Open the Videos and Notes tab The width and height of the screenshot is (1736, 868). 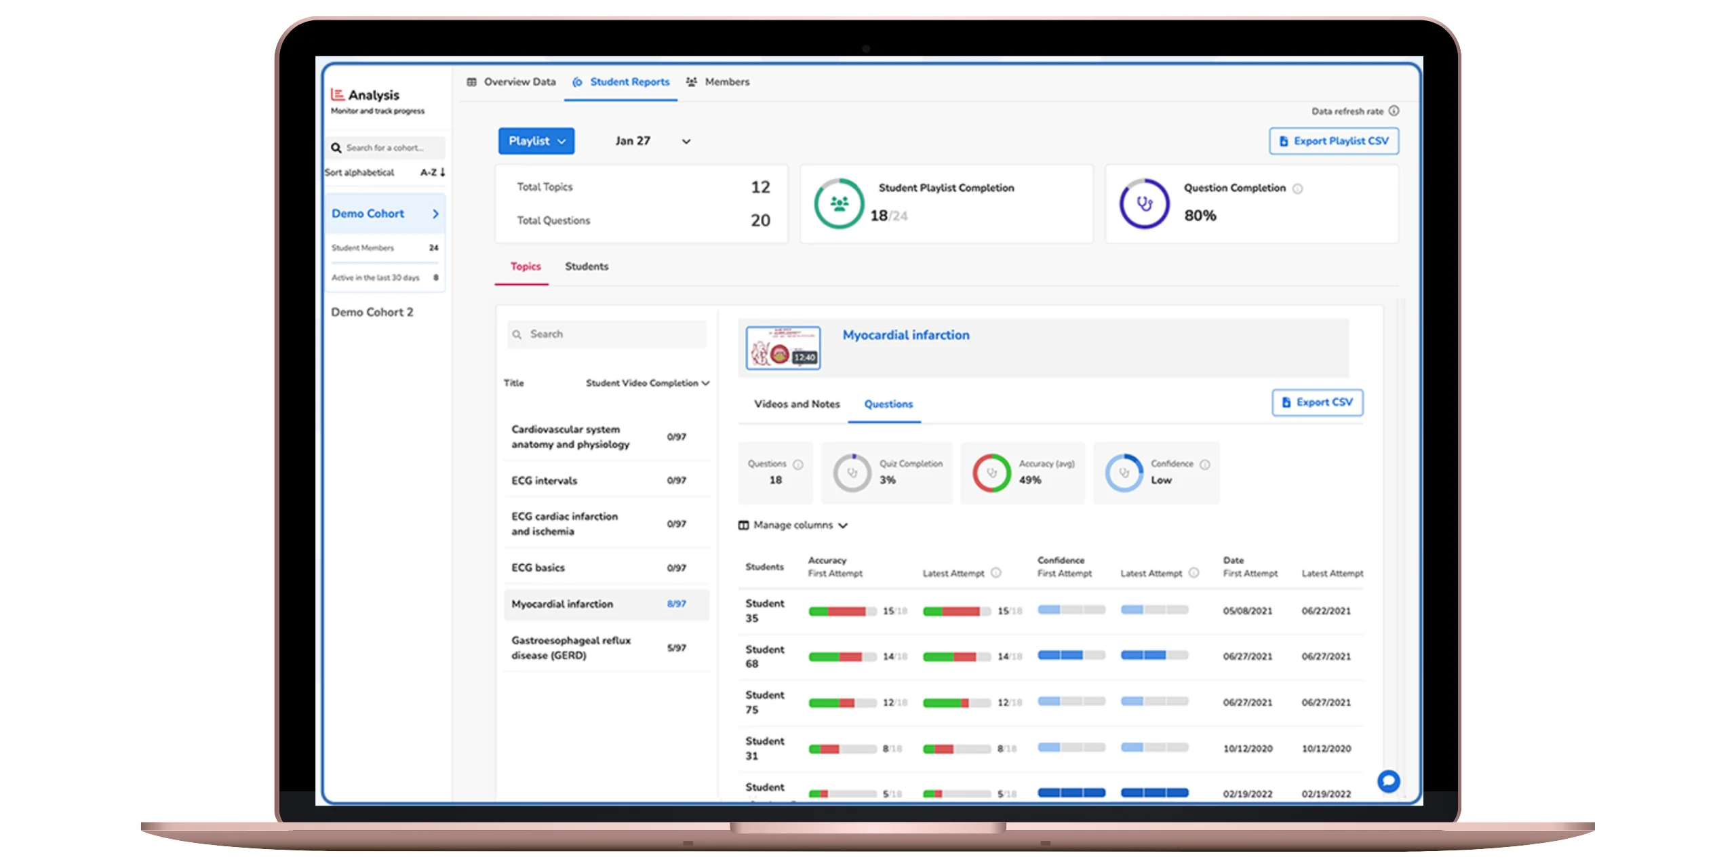[797, 404]
